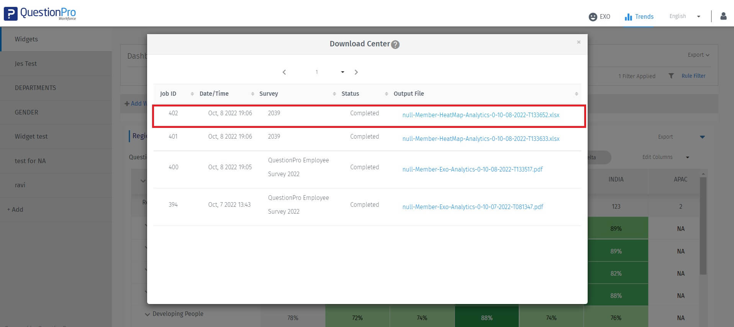The image size is (734, 327).
Task: Click + Add in the sidebar
Action: pos(15,209)
